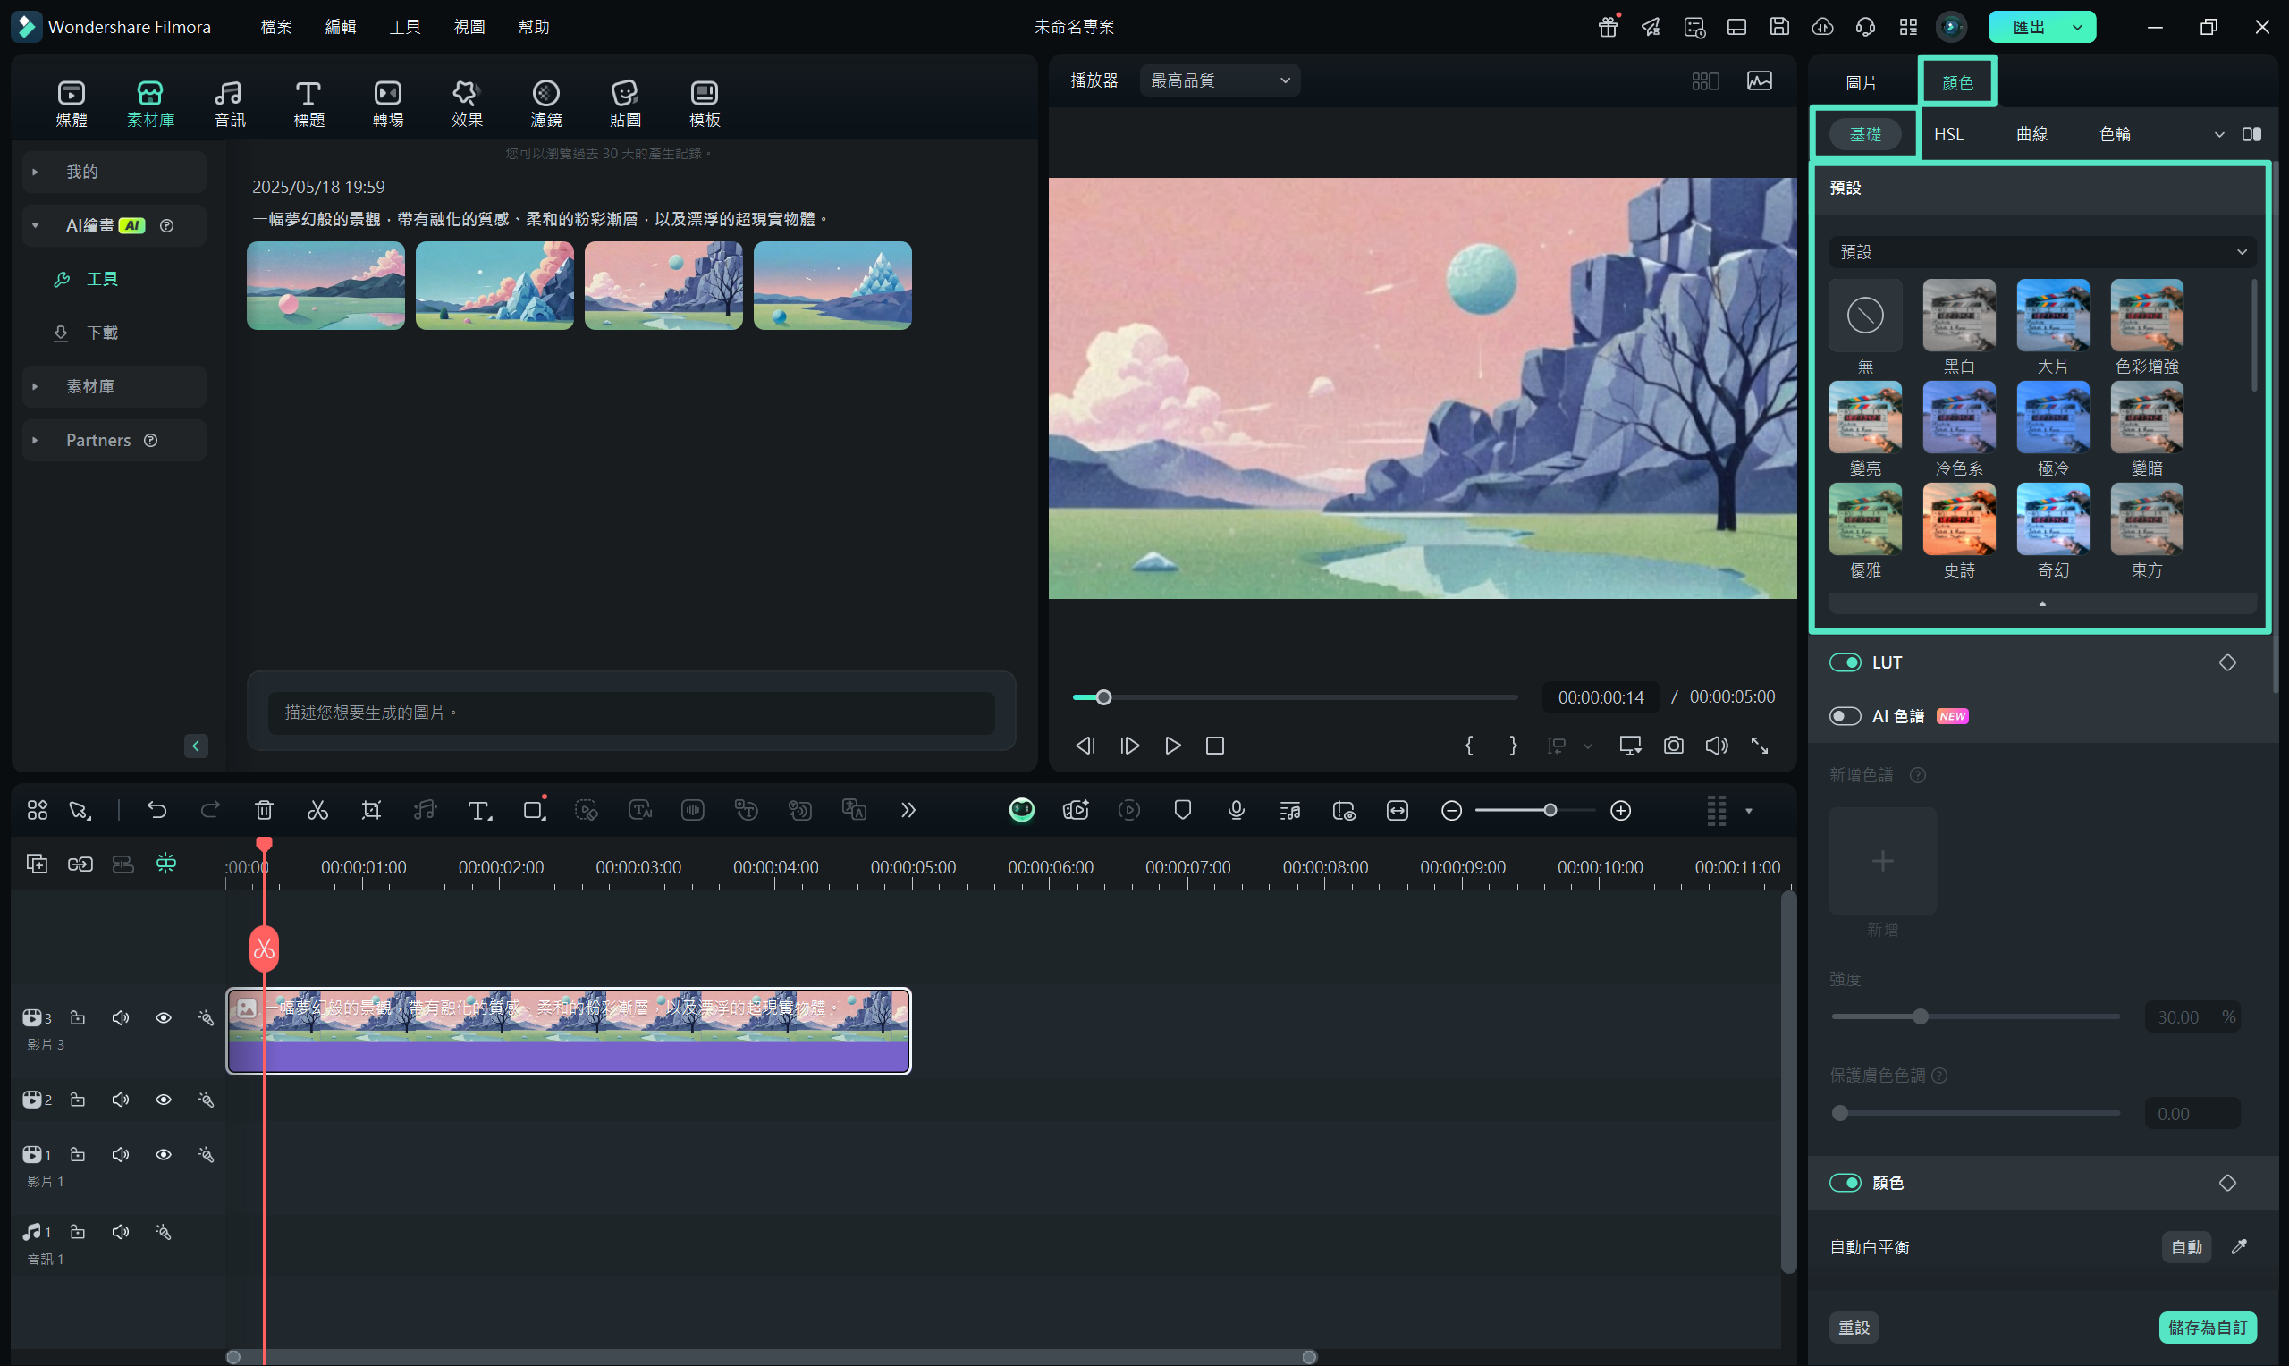Toggle the LUT switch
Screen dimensions: 2289x1366
point(1846,662)
